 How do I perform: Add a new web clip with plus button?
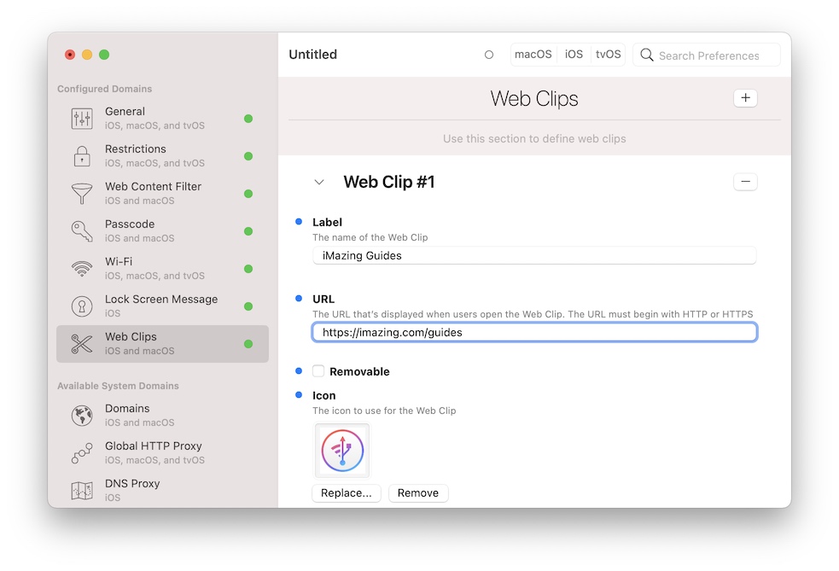(745, 98)
